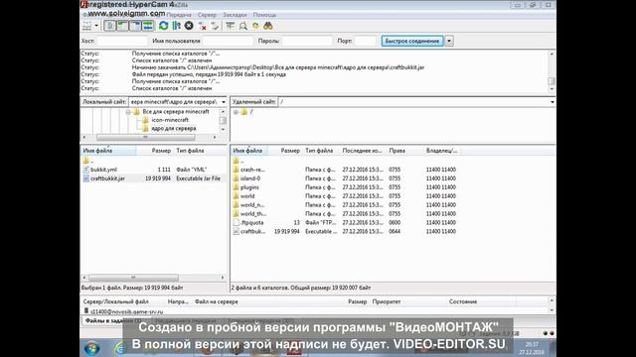The image size is (636, 357).
Task: Open the Закладки menu
Action: (235, 15)
